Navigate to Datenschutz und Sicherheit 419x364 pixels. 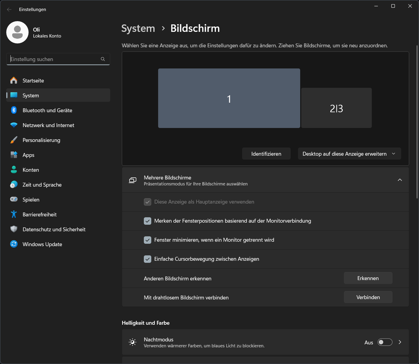(x=58, y=229)
